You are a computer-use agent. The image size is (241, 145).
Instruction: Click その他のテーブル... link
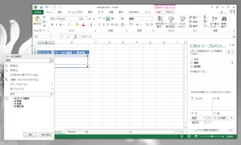pyautogui.click(x=199, y=72)
